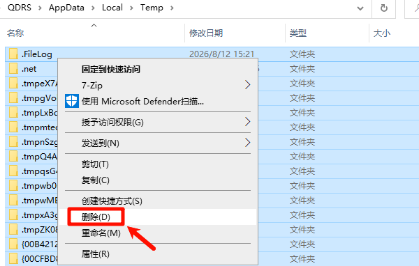Viewport: 419px width, 266px height.
Task: Click the .FileLog folder icon
Action: (13, 54)
